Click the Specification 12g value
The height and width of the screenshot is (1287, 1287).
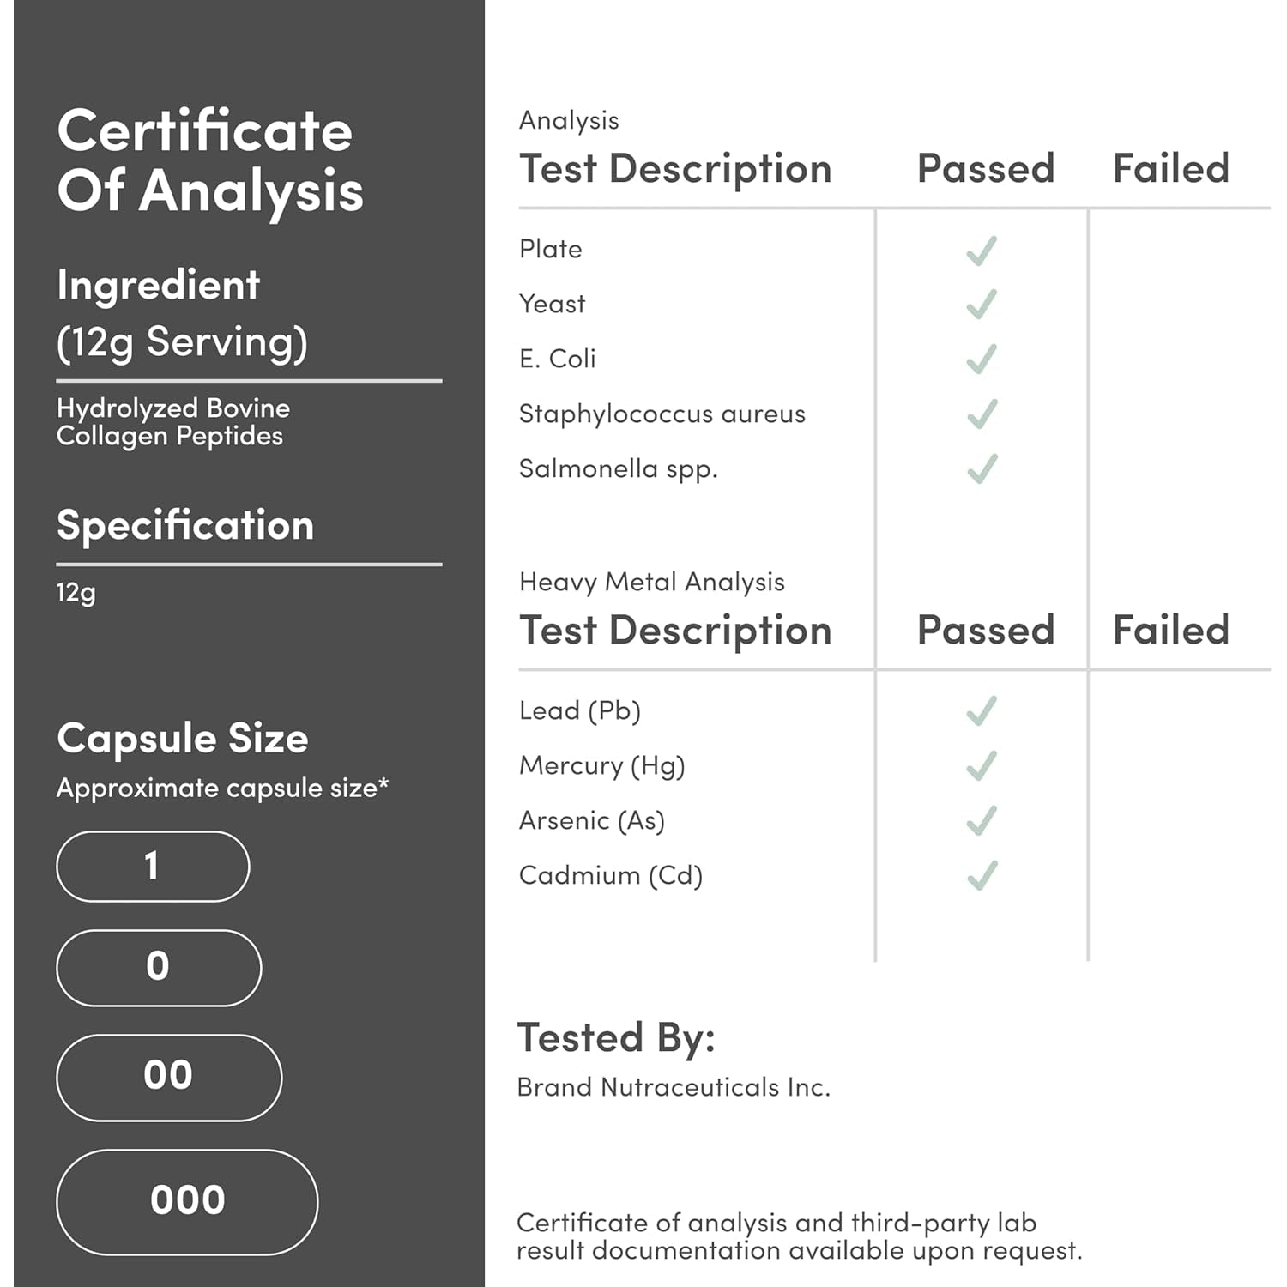(76, 593)
